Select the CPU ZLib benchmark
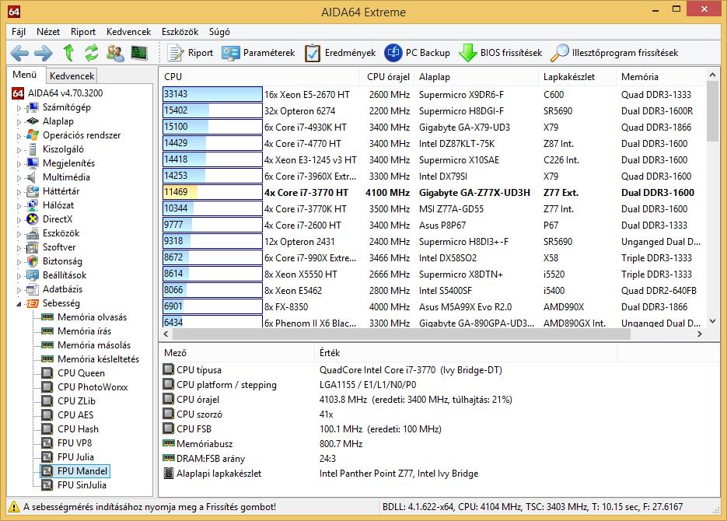 76,401
